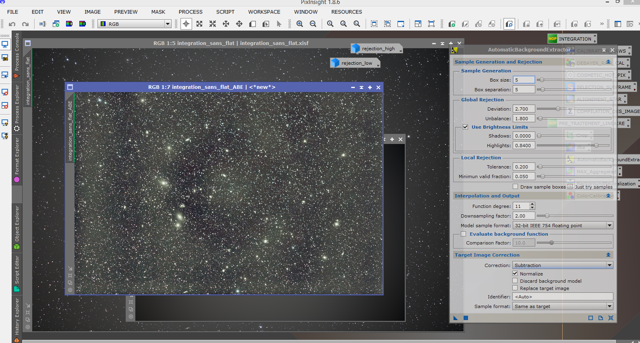Screen dimensions: 640x343
Task: Open the SCRIPT menu
Action: pyautogui.click(x=225, y=11)
